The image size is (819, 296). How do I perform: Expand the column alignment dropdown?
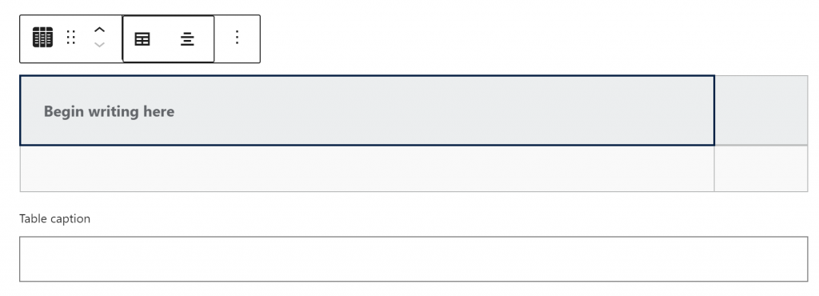click(187, 38)
